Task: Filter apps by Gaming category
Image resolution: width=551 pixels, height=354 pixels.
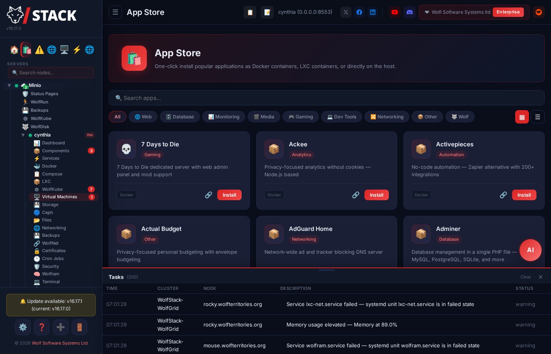Action: [301, 117]
